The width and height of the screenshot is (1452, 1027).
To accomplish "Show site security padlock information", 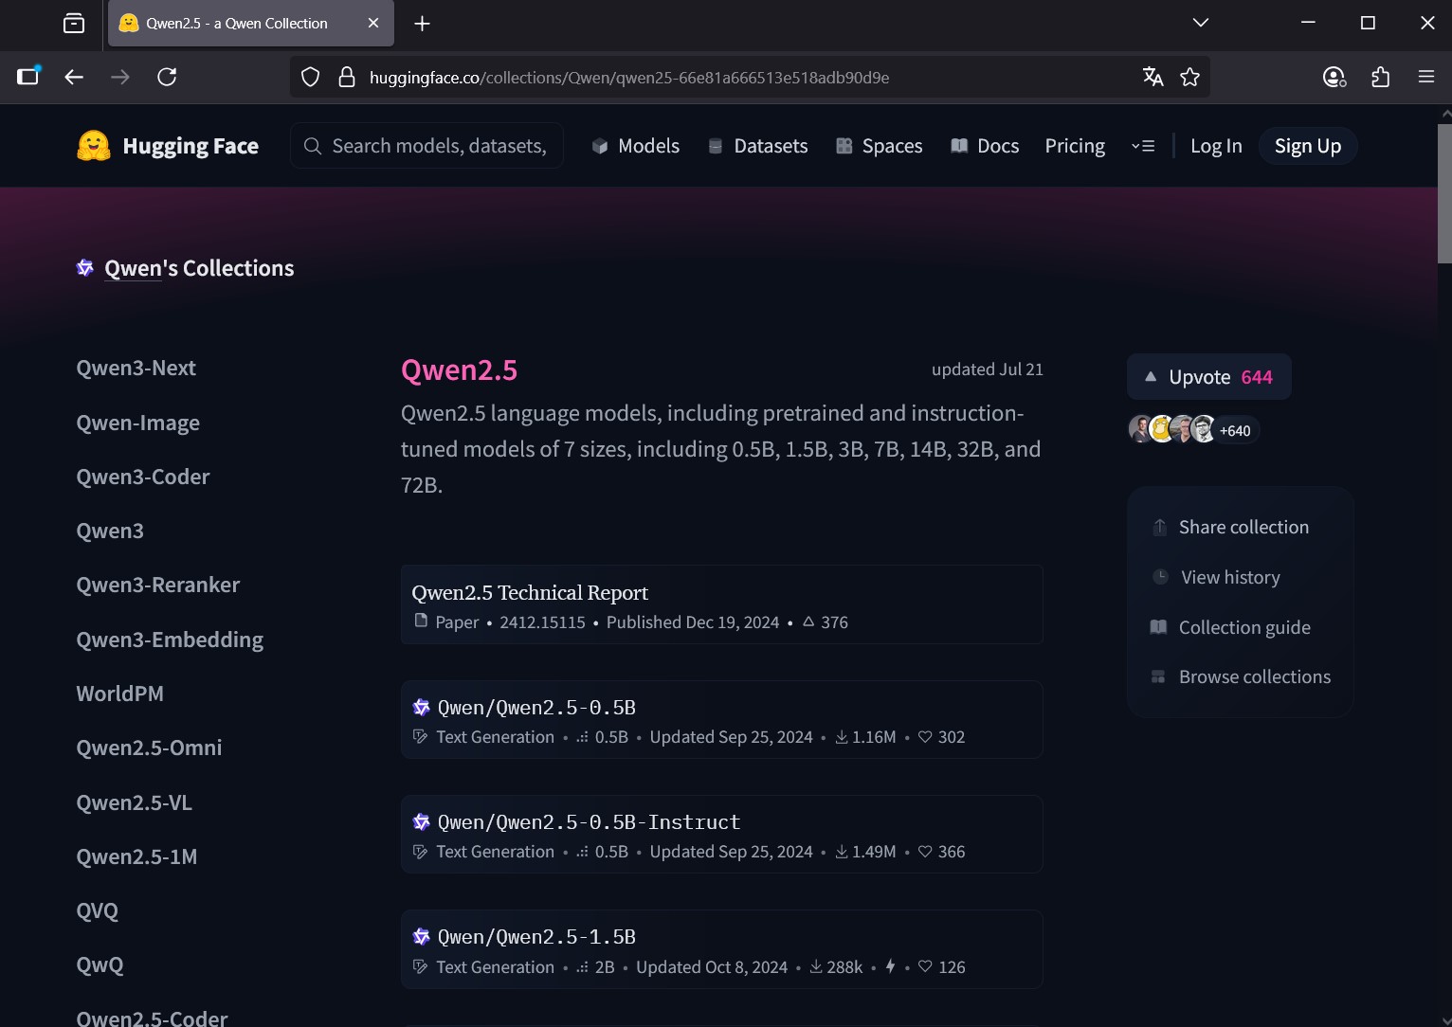I will (x=347, y=78).
